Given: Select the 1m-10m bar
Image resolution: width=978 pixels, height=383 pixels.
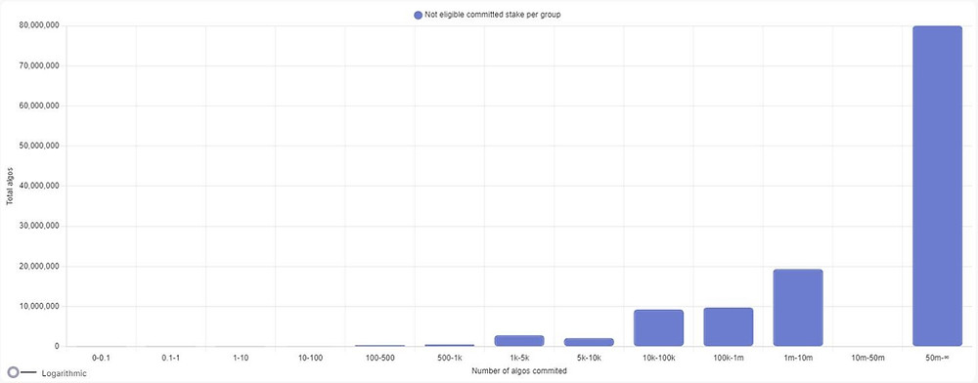Looking at the screenshot, I should pos(798,308).
